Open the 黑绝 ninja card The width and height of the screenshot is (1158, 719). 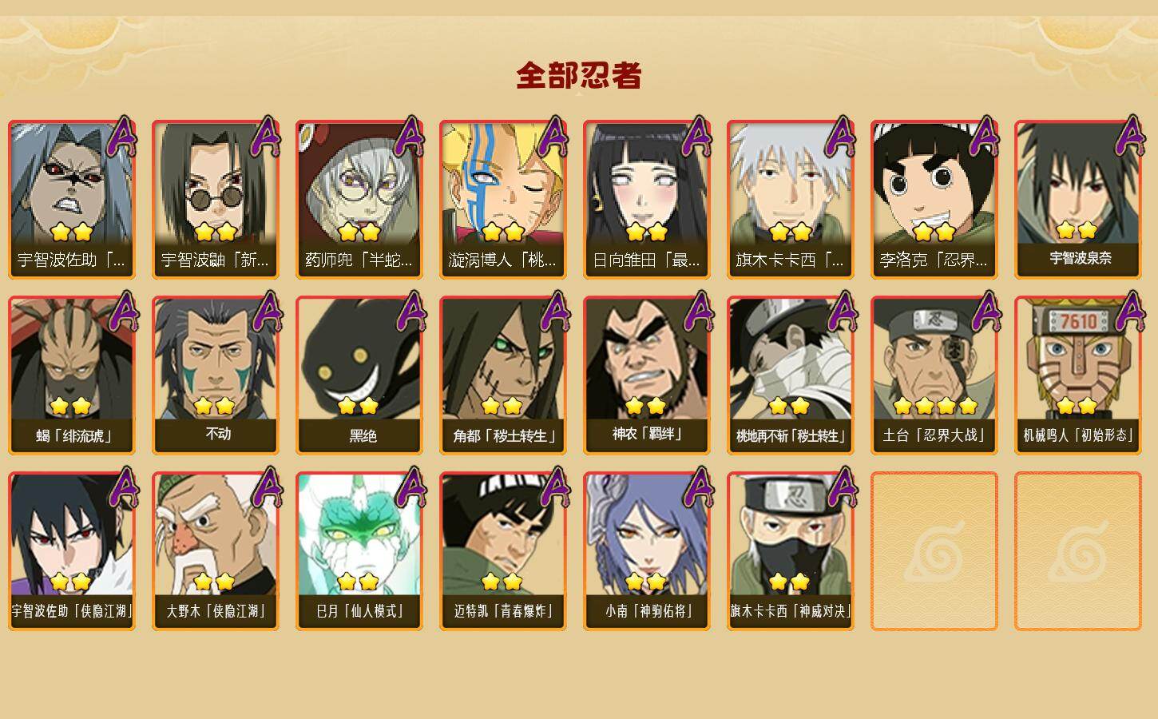pos(359,375)
